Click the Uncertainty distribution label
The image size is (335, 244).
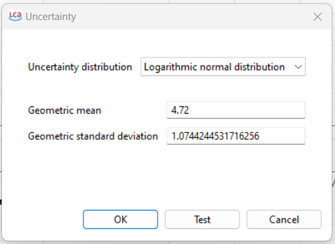click(80, 67)
